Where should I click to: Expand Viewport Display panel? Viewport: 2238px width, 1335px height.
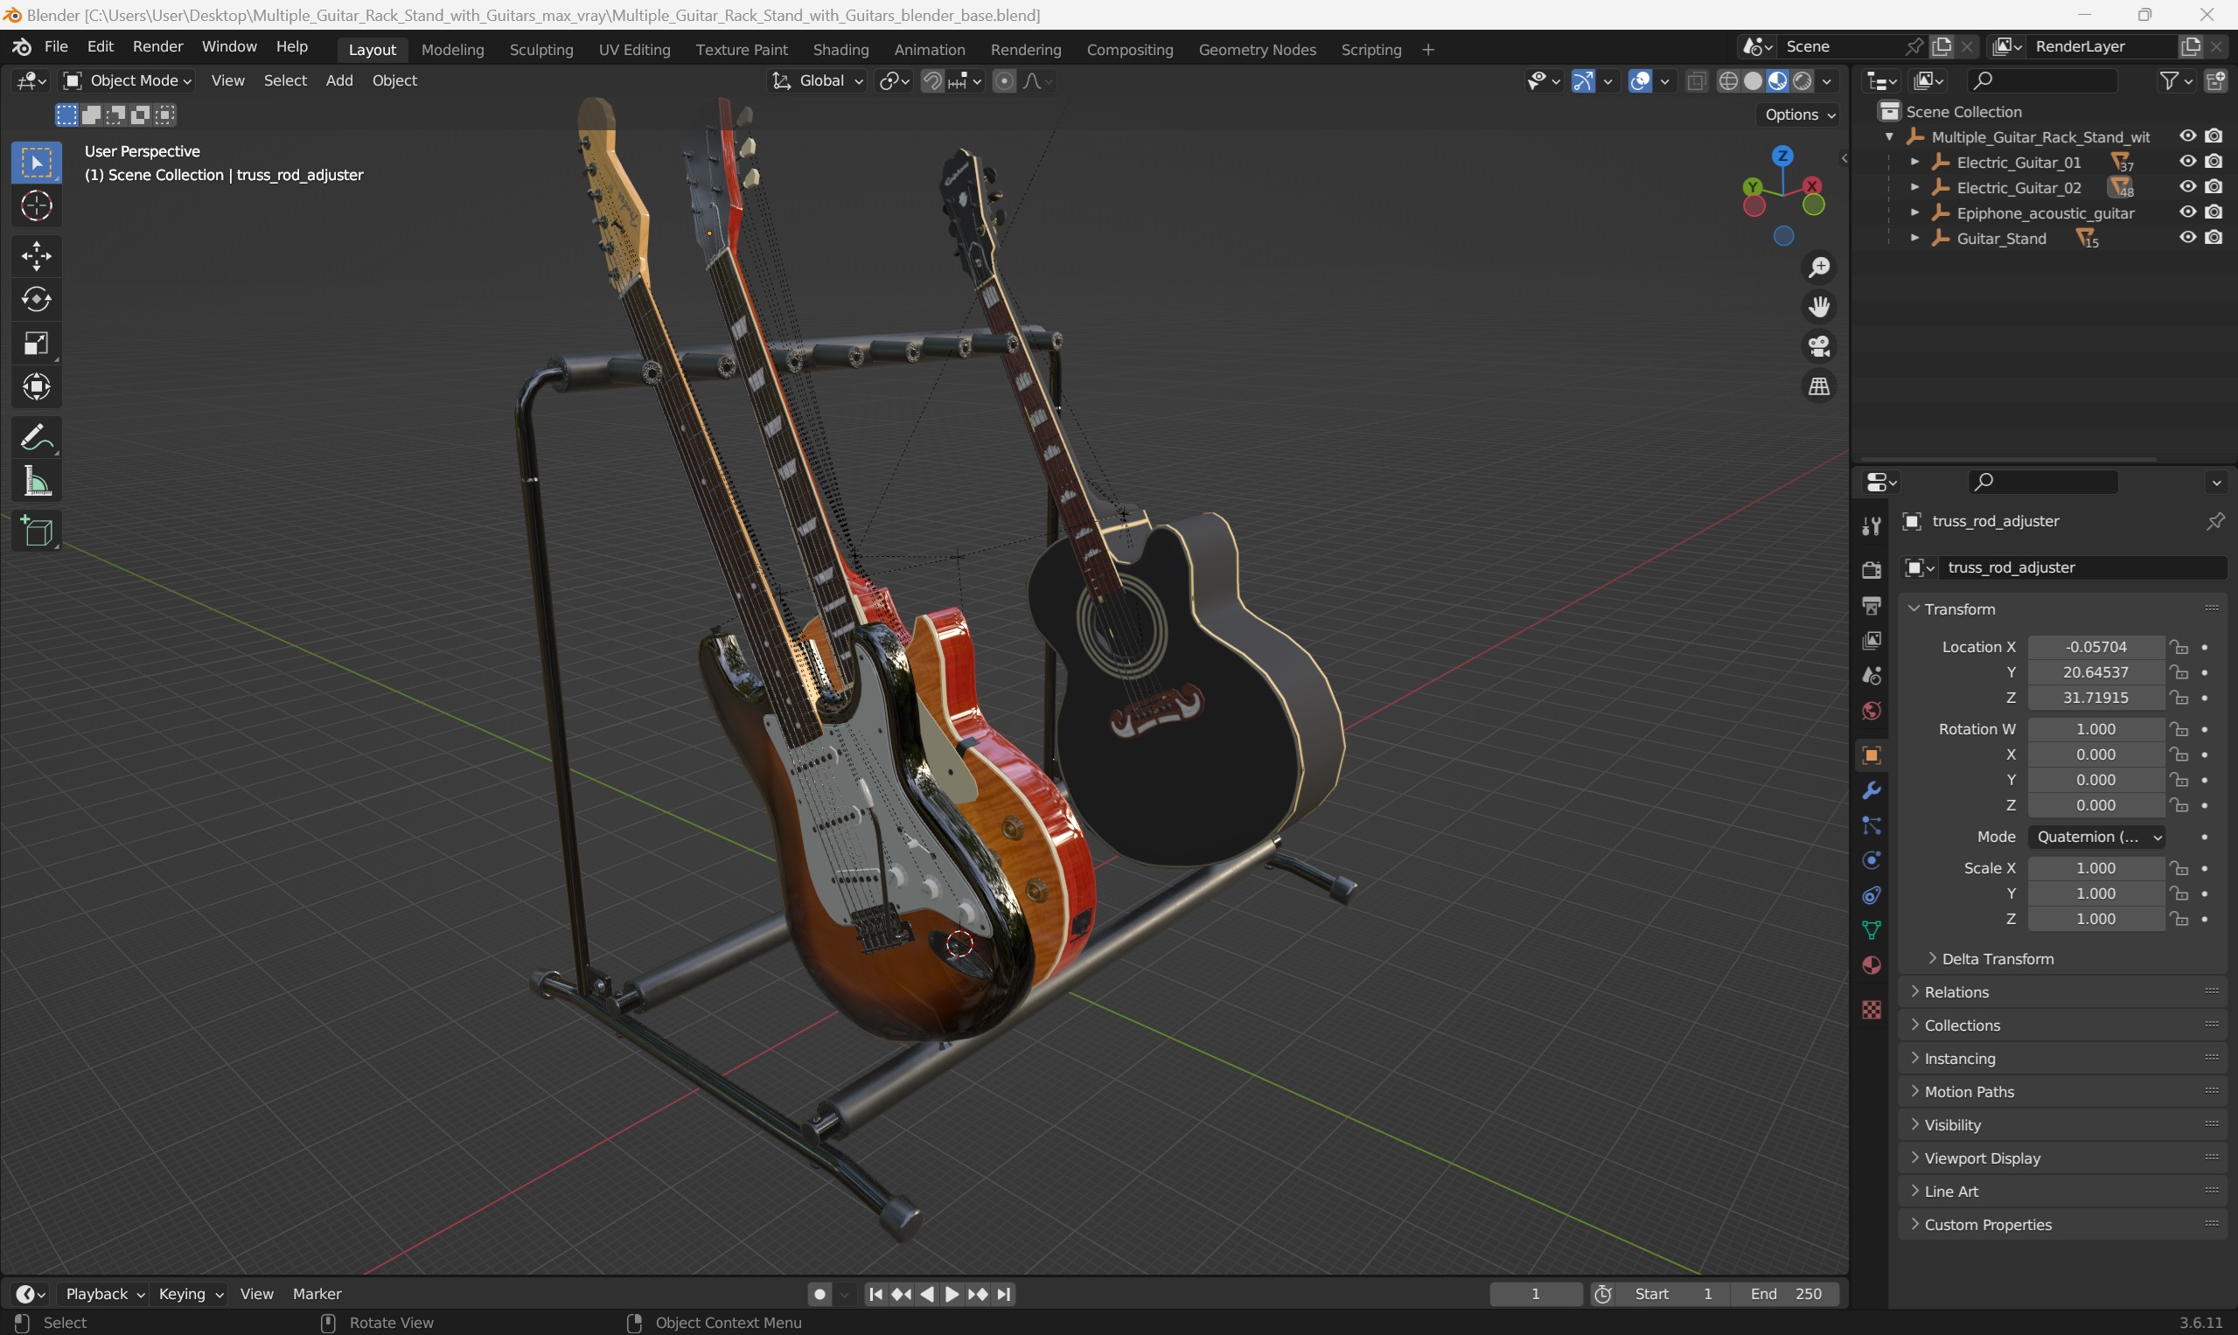coord(1982,1158)
